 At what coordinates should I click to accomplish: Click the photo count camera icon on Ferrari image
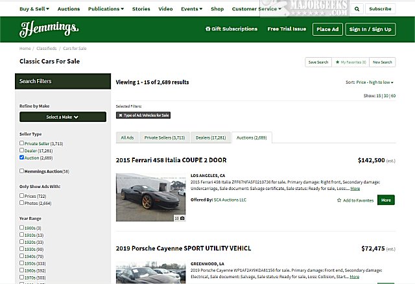tap(182, 219)
